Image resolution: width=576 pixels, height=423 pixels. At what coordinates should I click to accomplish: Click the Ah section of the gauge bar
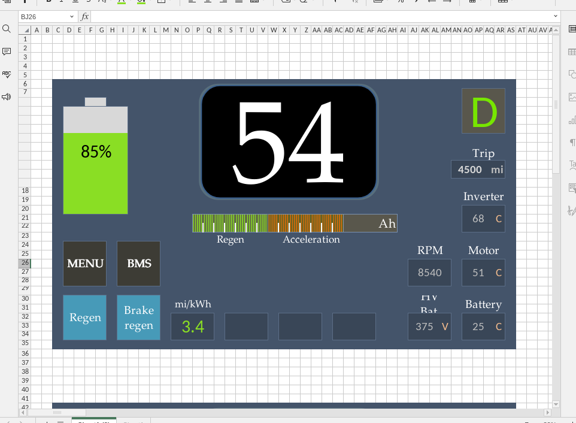click(x=370, y=223)
